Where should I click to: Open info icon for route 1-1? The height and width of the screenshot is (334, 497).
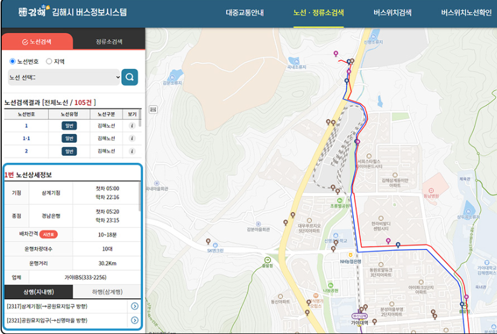[132, 138]
